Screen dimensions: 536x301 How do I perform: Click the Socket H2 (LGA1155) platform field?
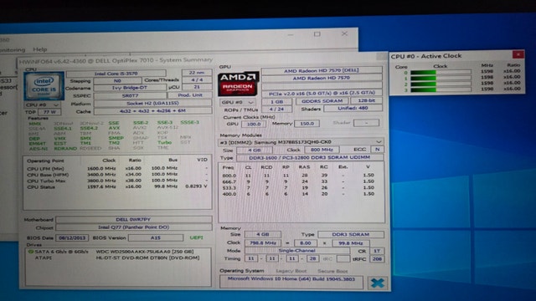coord(152,103)
